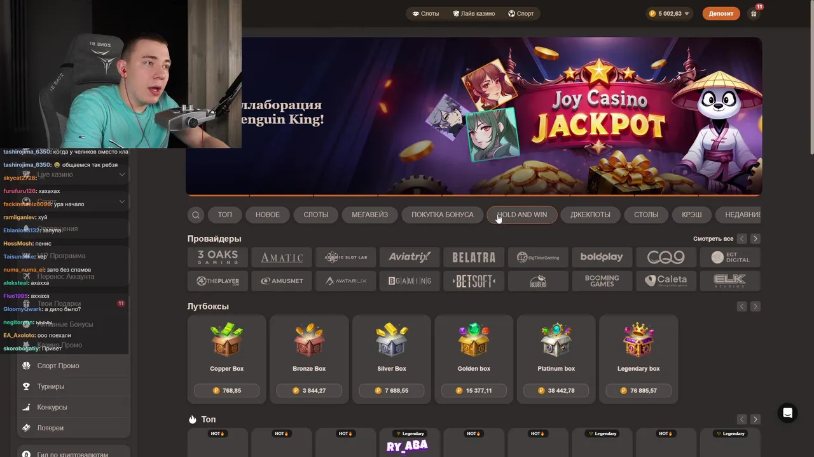This screenshot has width=814, height=457.
Task: Click the Legendary box chest image
Action: (638, 340)
